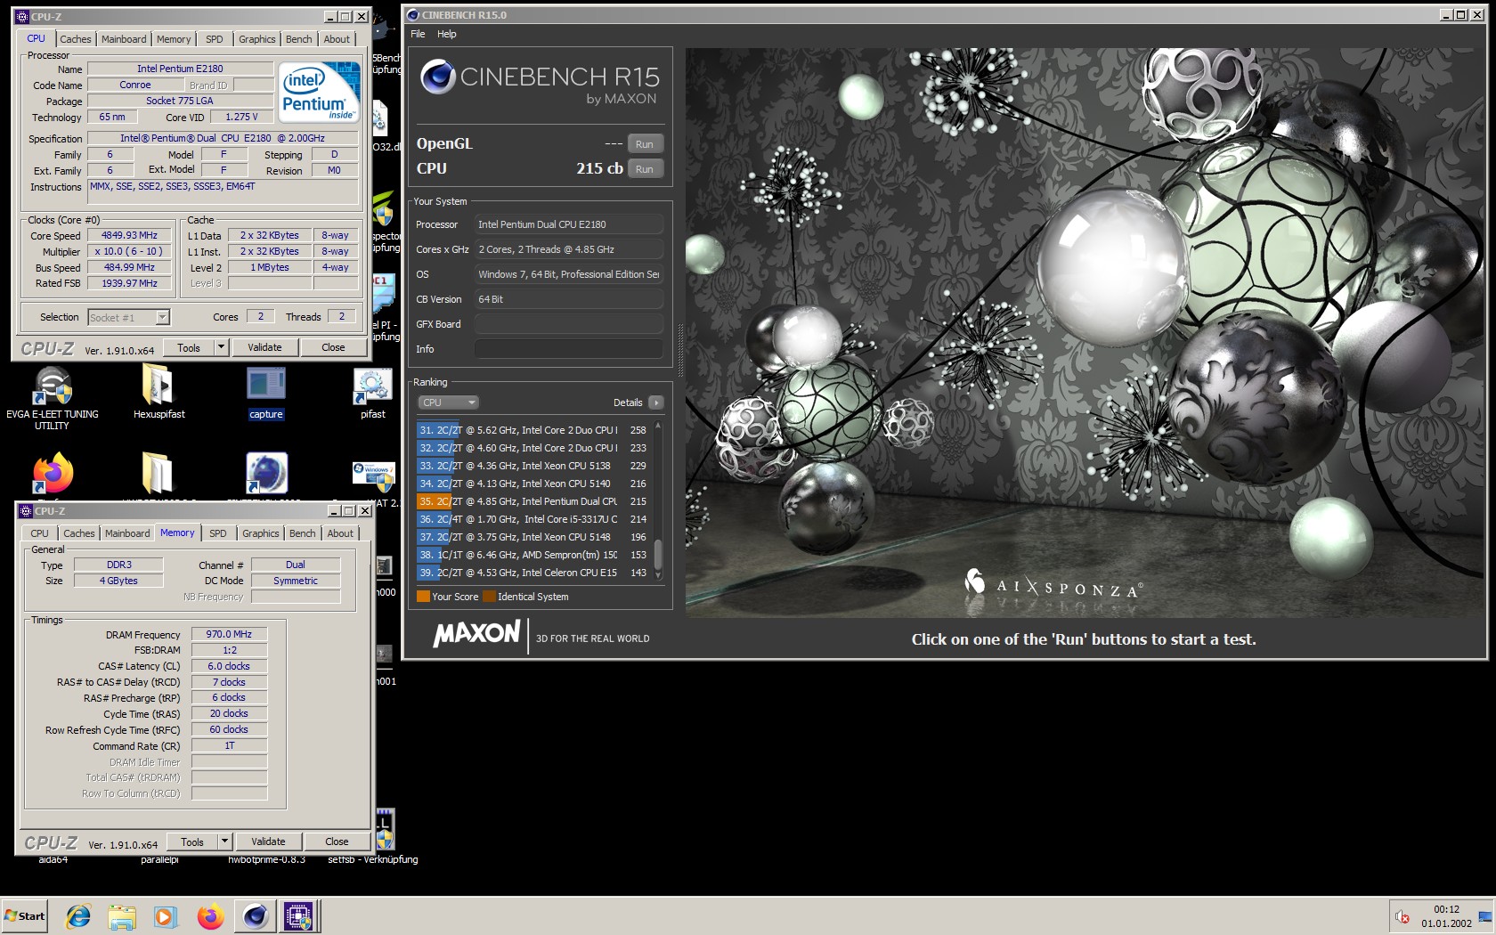Image resolution: width=1496 pixels, height=935 pixels.
Task: Open Cinebench desktop shortcut icon
Action: [x=265, y=473]
